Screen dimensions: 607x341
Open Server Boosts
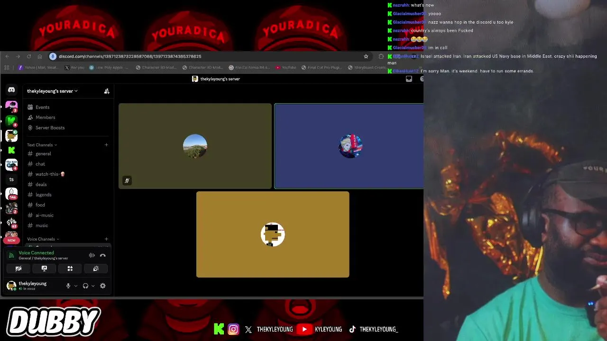point(68,128)
